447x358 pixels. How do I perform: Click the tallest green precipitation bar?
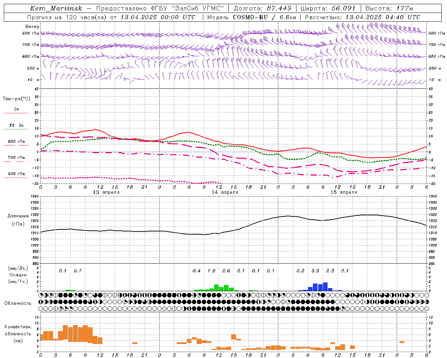click(217, 288)
